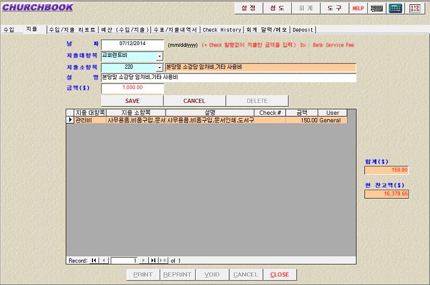Click the date field 07/12/2014
The height and width of the screenshot is (285, 430).
tap(132, 45)
